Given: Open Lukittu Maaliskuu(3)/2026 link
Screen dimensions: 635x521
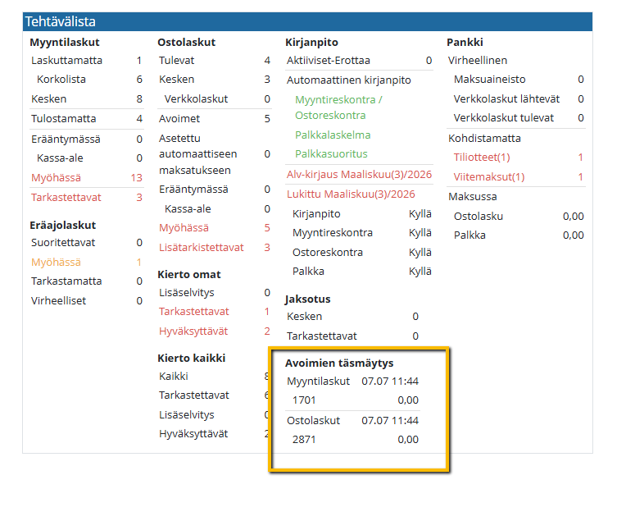Looking at the screenshot, I should 351,194.
